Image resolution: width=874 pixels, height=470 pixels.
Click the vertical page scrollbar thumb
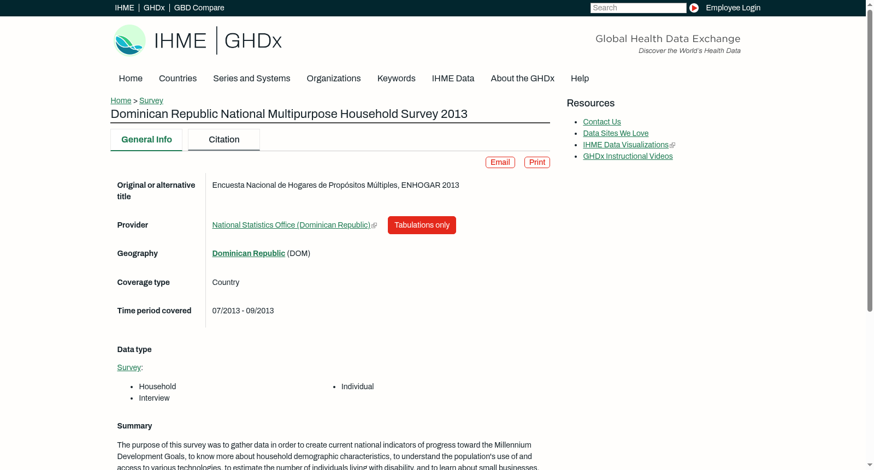(x=870, y=159)
